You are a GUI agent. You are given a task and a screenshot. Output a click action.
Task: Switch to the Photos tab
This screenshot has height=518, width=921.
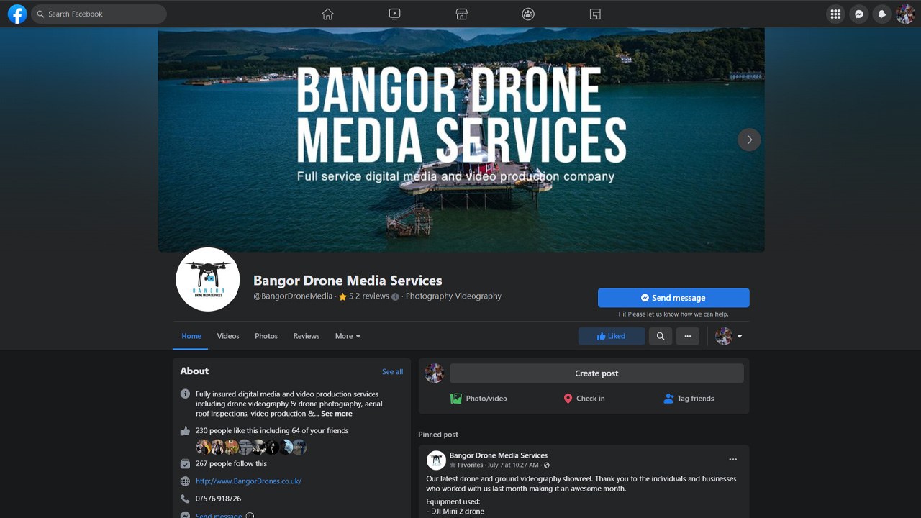pyautogui.click(x=266, y=336)
